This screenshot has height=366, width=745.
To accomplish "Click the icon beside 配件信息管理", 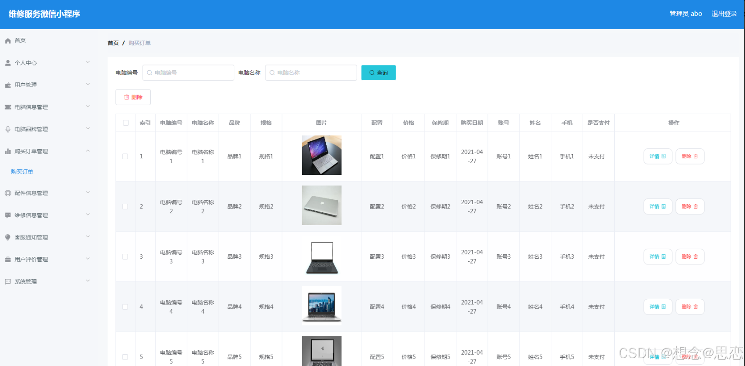I will click(8, 193).
